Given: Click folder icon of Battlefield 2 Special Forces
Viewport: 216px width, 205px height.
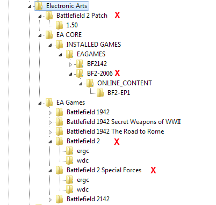Looking at the screenshot, I should tap(60, 170).
